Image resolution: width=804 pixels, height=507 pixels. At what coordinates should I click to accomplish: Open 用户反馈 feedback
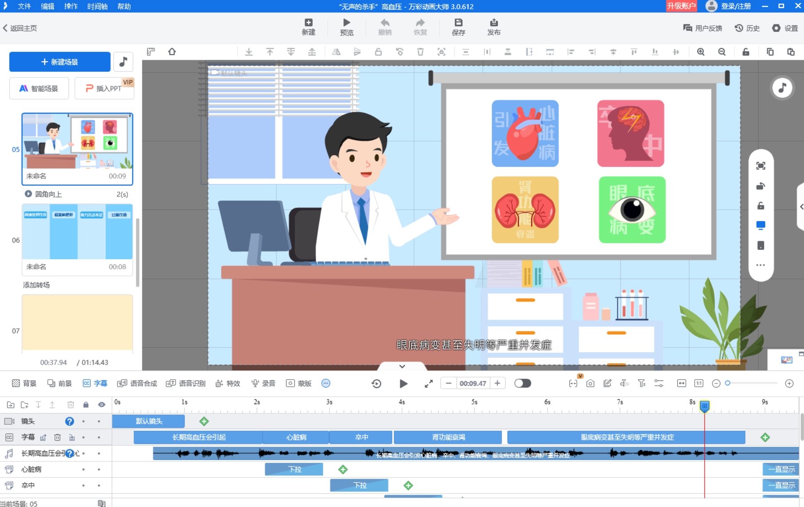(x=703, y=28)
